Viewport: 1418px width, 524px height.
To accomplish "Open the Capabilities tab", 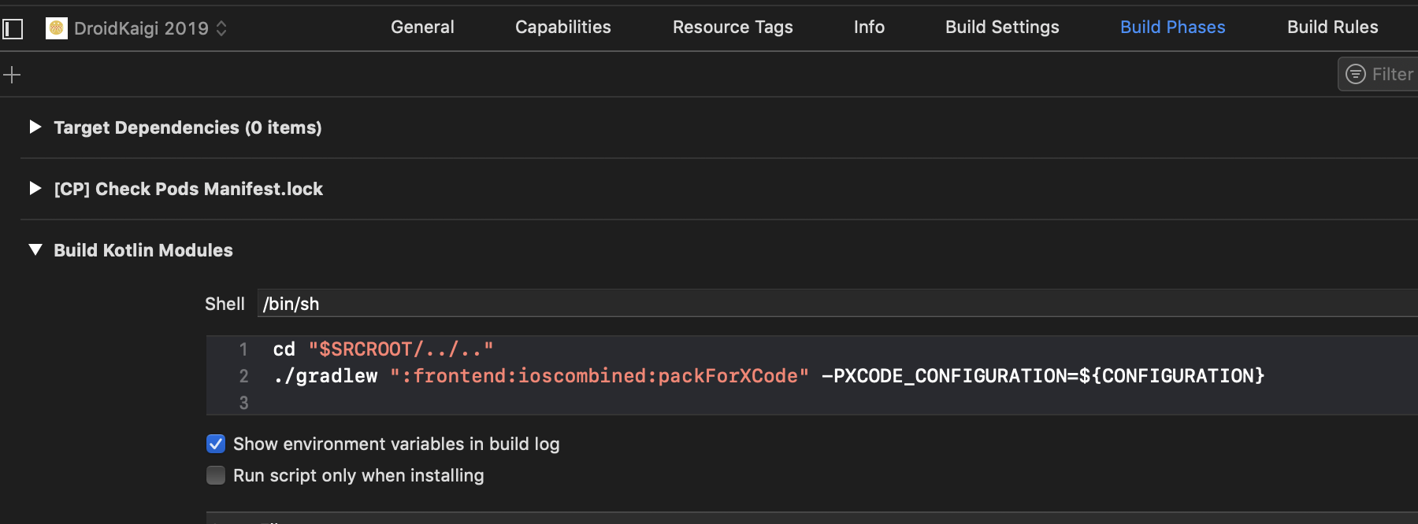I will (x=562, y=27).
